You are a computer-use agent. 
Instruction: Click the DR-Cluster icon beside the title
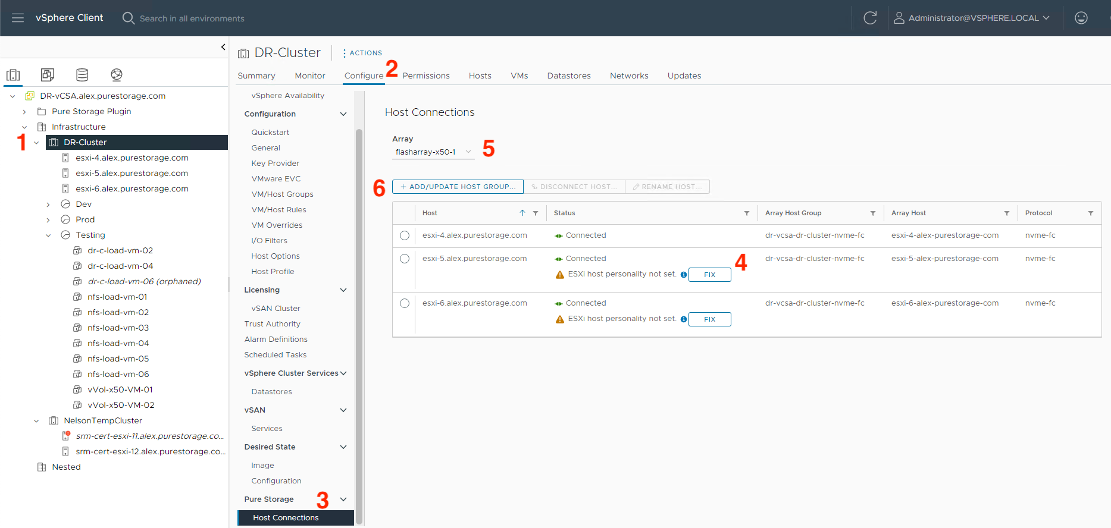[x=243, y=54]
